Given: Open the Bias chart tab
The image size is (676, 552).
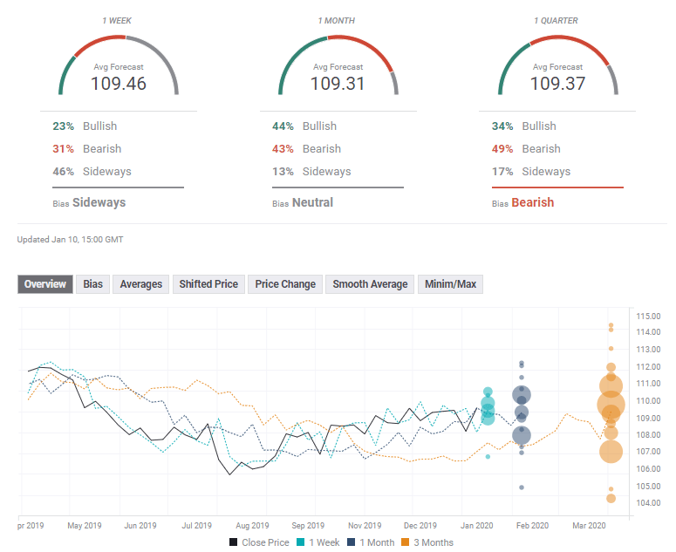Looking at the screenshot, I should [x=92, y=284].
